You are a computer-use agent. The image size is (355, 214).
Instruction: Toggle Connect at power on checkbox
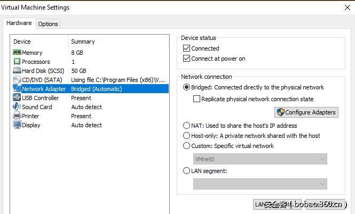click(187, 59)
